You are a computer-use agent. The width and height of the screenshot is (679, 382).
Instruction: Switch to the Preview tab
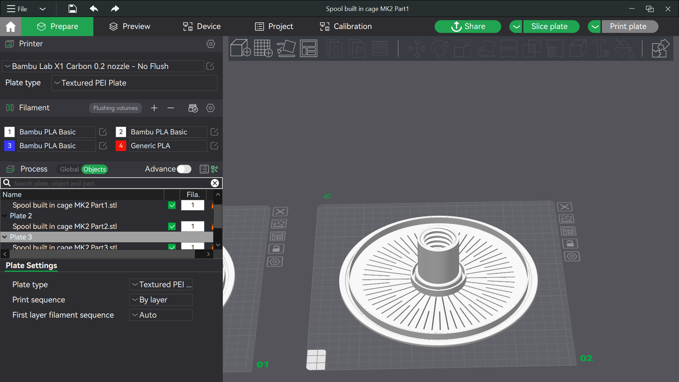129,27
